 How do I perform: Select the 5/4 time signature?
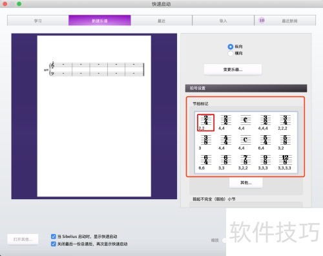(265, 142)
